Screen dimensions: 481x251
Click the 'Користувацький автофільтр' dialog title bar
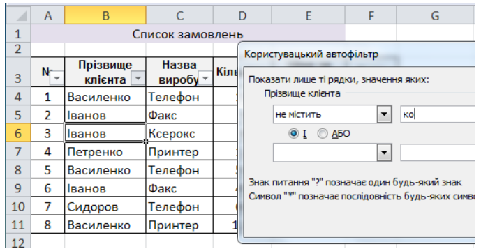357,54
